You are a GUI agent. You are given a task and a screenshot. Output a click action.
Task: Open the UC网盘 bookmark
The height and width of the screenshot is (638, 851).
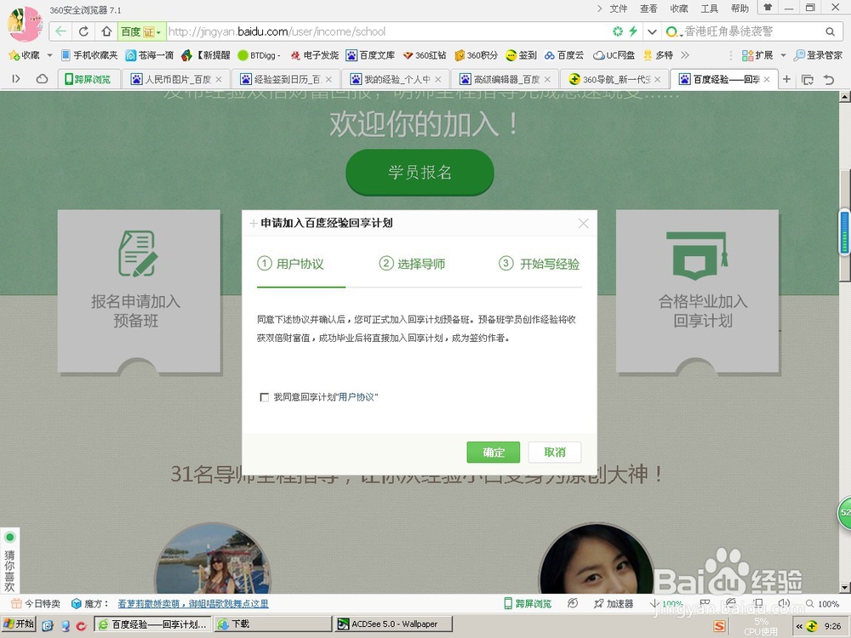coord(614,54)
